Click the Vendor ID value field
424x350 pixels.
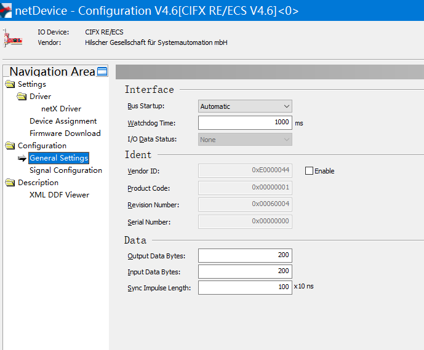coord(245,170)
